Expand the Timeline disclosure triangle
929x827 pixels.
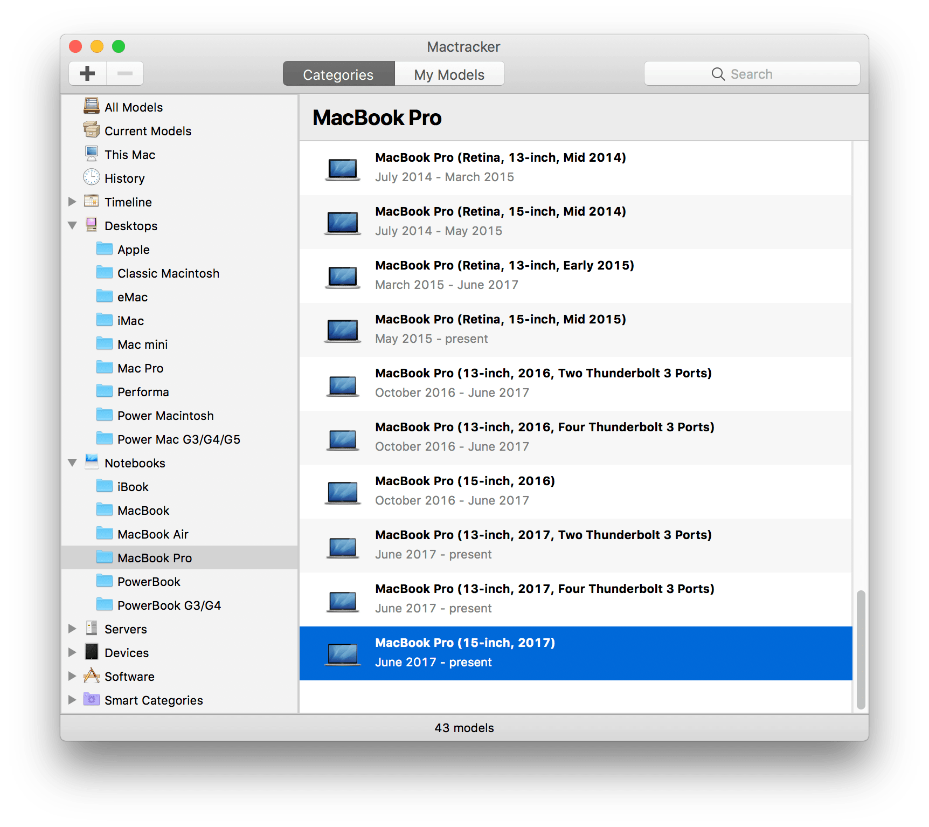coord(73,202)
